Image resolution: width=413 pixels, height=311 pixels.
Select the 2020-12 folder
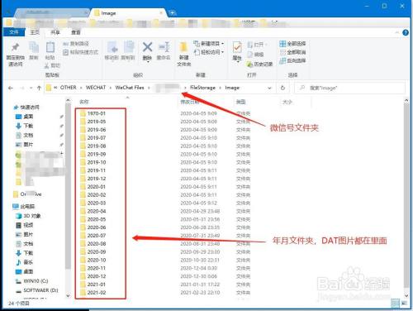click(97, 276)
